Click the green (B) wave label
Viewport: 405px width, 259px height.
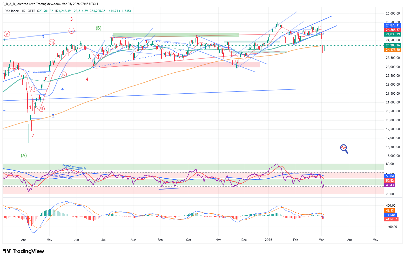tap(98, 28)
